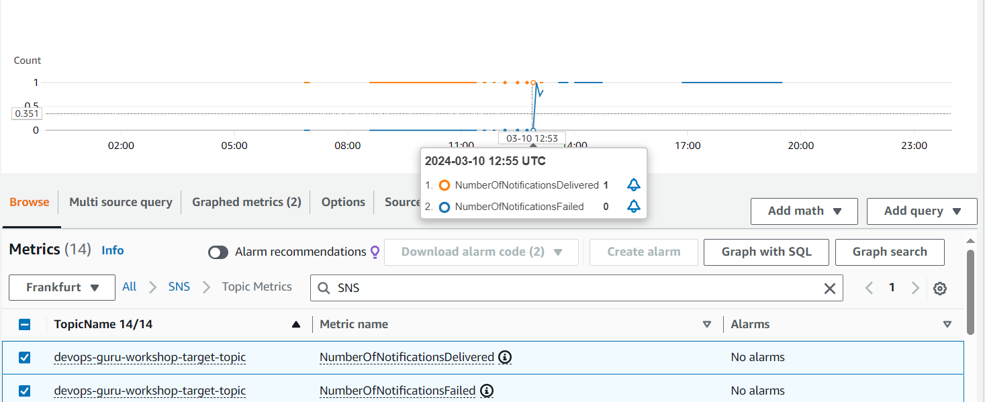
Task: Click alarm bell for NumberOfNotificationsFailed in tooltip
Action: click(633, 207)
